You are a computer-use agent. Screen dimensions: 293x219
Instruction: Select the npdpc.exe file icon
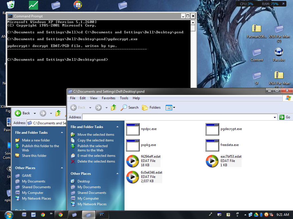pyautogui.click(x=133, y=129)
